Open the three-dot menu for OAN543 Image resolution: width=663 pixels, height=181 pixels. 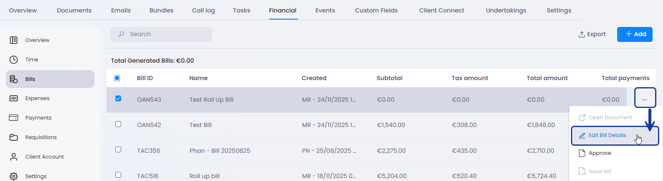pos(645,100)
